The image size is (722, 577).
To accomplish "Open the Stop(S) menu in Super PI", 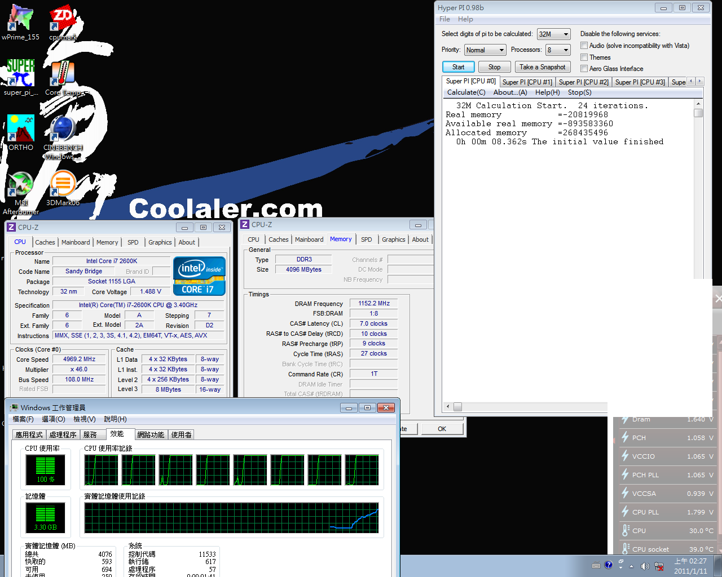I will [x=580, y=92].
